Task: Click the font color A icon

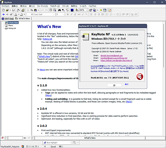Action: (x=16, y=14)
